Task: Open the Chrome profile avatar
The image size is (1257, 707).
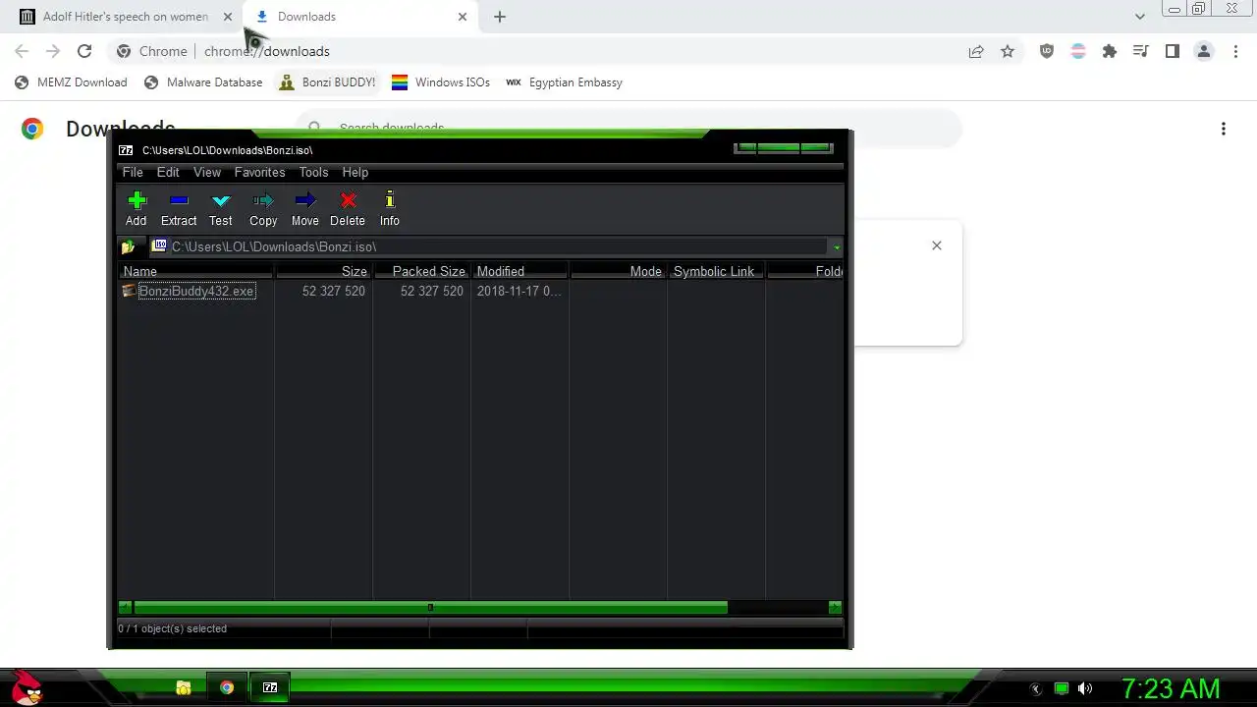Action: pos(1204,51)
